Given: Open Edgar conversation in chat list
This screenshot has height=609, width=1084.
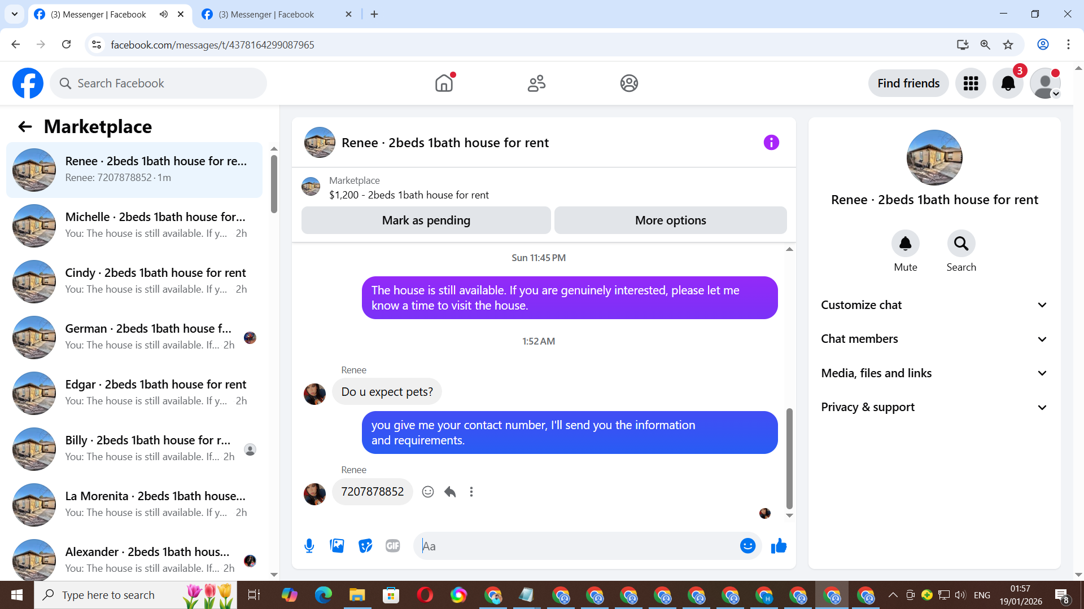Looking at the screenshot, I should (134, 393).
